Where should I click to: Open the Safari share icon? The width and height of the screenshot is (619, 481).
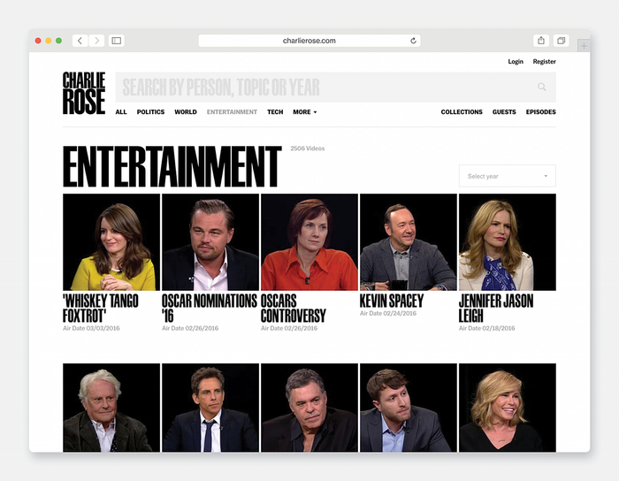[x=540, y=41]
